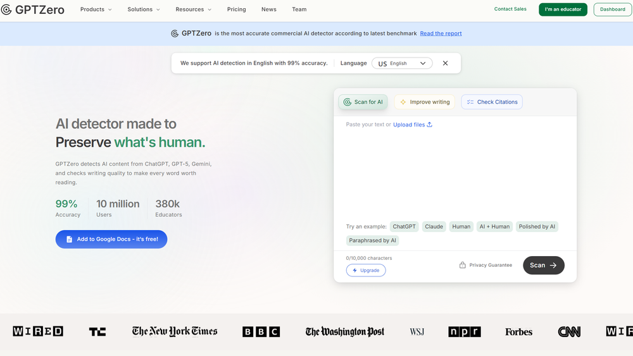Screen dimensions: 633x356
Task: Try the Polished by AI example
Action: 537,226
